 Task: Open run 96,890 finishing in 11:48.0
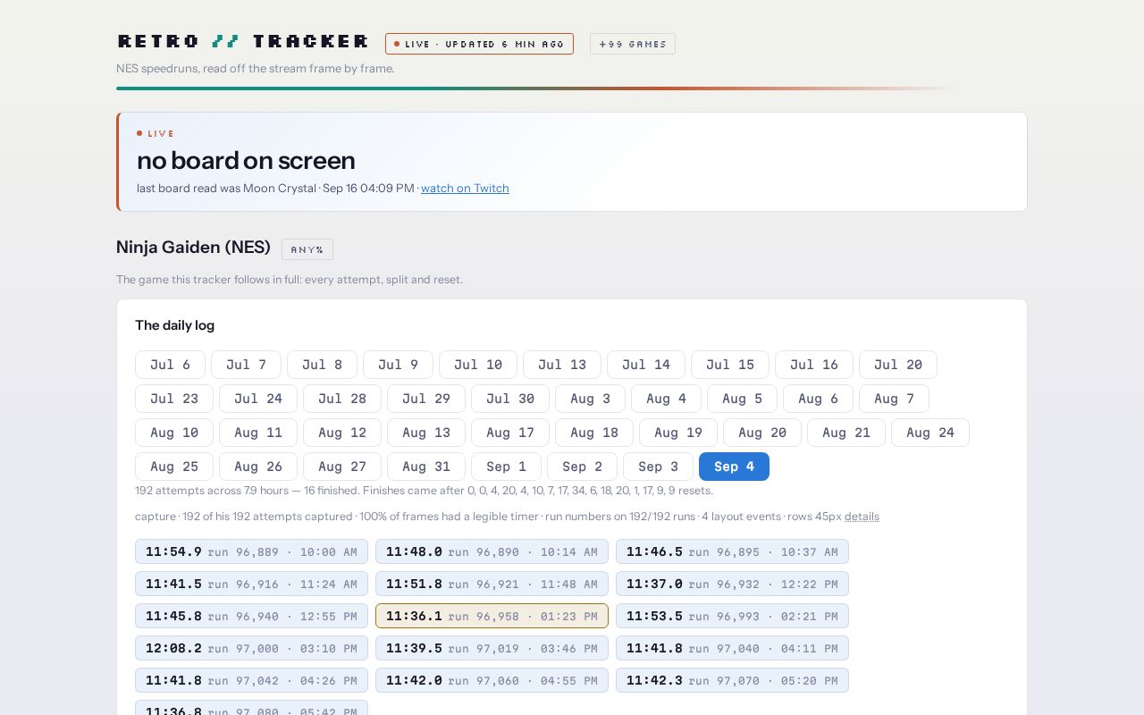coord(492,551)
